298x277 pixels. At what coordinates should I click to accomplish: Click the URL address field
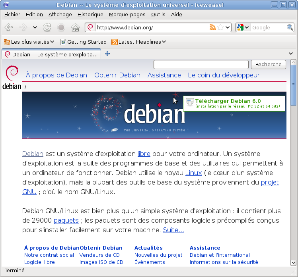pyautogui.click(x=152, y=27)
